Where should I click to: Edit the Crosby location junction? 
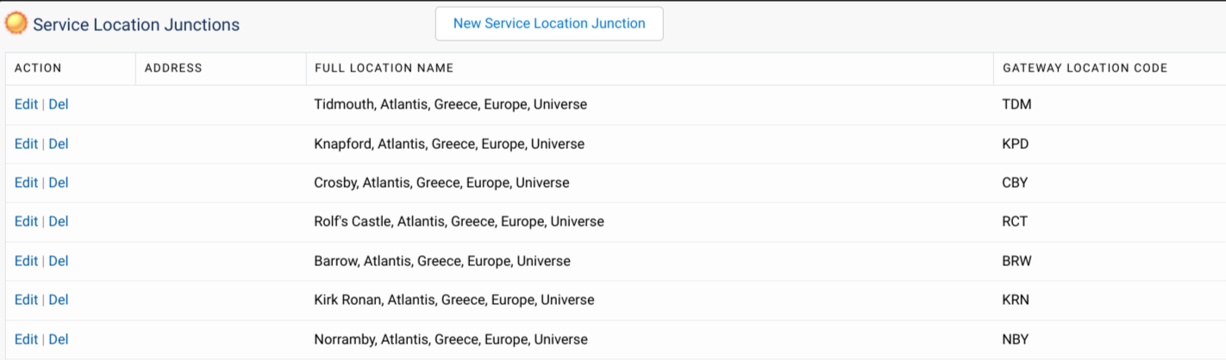[26, 183]
